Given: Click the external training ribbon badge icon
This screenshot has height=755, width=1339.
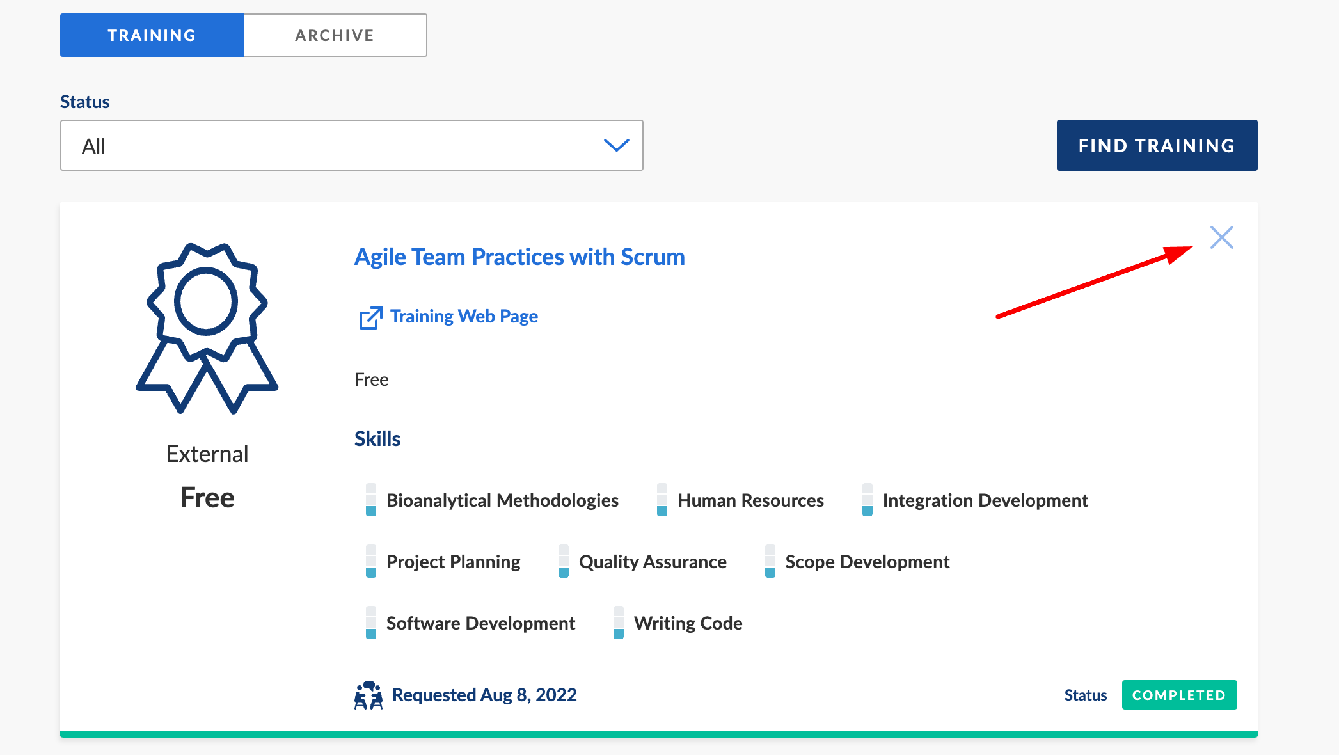Looking at the screenshot, I should [x=207, y=328].
